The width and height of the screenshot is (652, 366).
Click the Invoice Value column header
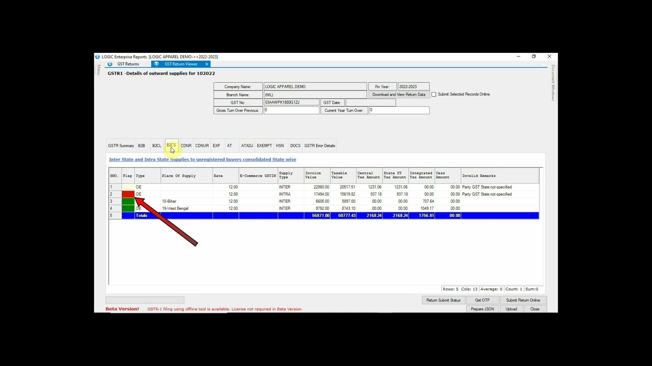[x=317, y=176]
